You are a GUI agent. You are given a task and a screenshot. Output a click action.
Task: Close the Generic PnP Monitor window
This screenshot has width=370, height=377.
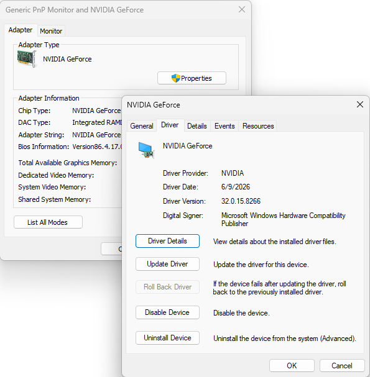(242, 9)
